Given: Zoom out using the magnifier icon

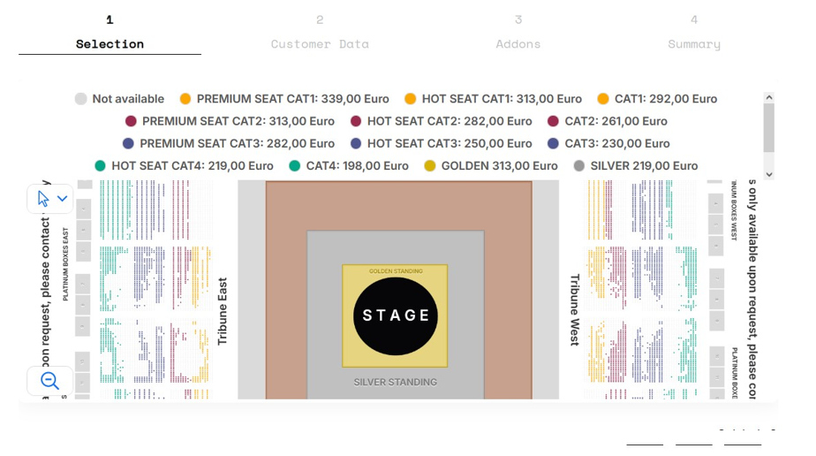Looking at the screenshot, I should [x=50, y=381].
